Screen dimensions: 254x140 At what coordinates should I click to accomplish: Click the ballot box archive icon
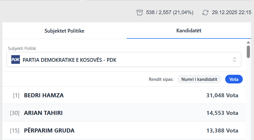140,12
